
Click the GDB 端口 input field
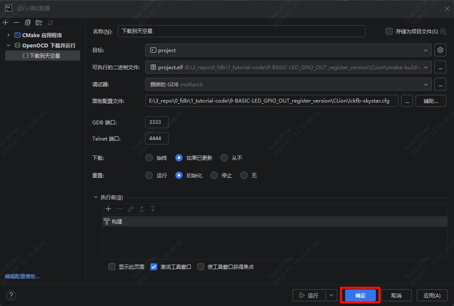coord(157,122)
